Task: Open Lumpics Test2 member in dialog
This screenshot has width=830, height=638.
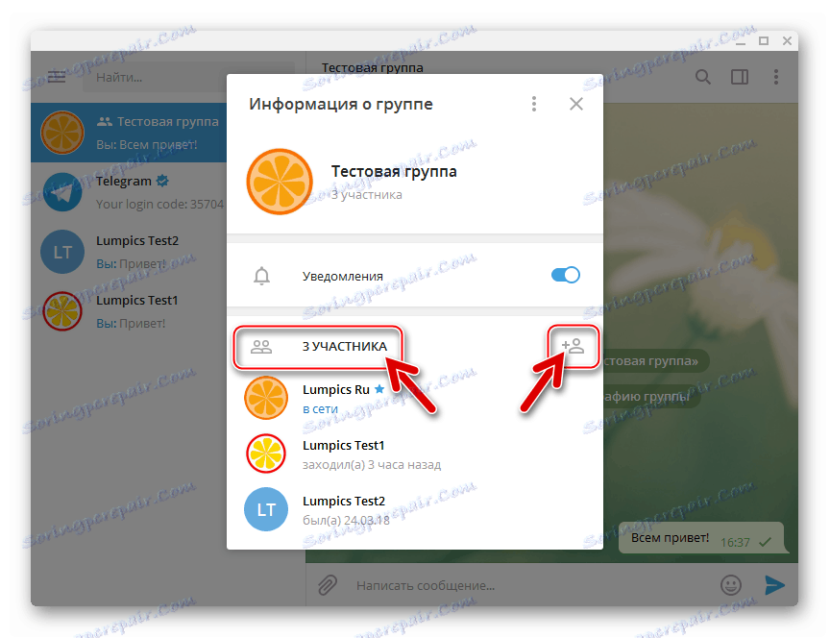Action: (x=414, y=510)
